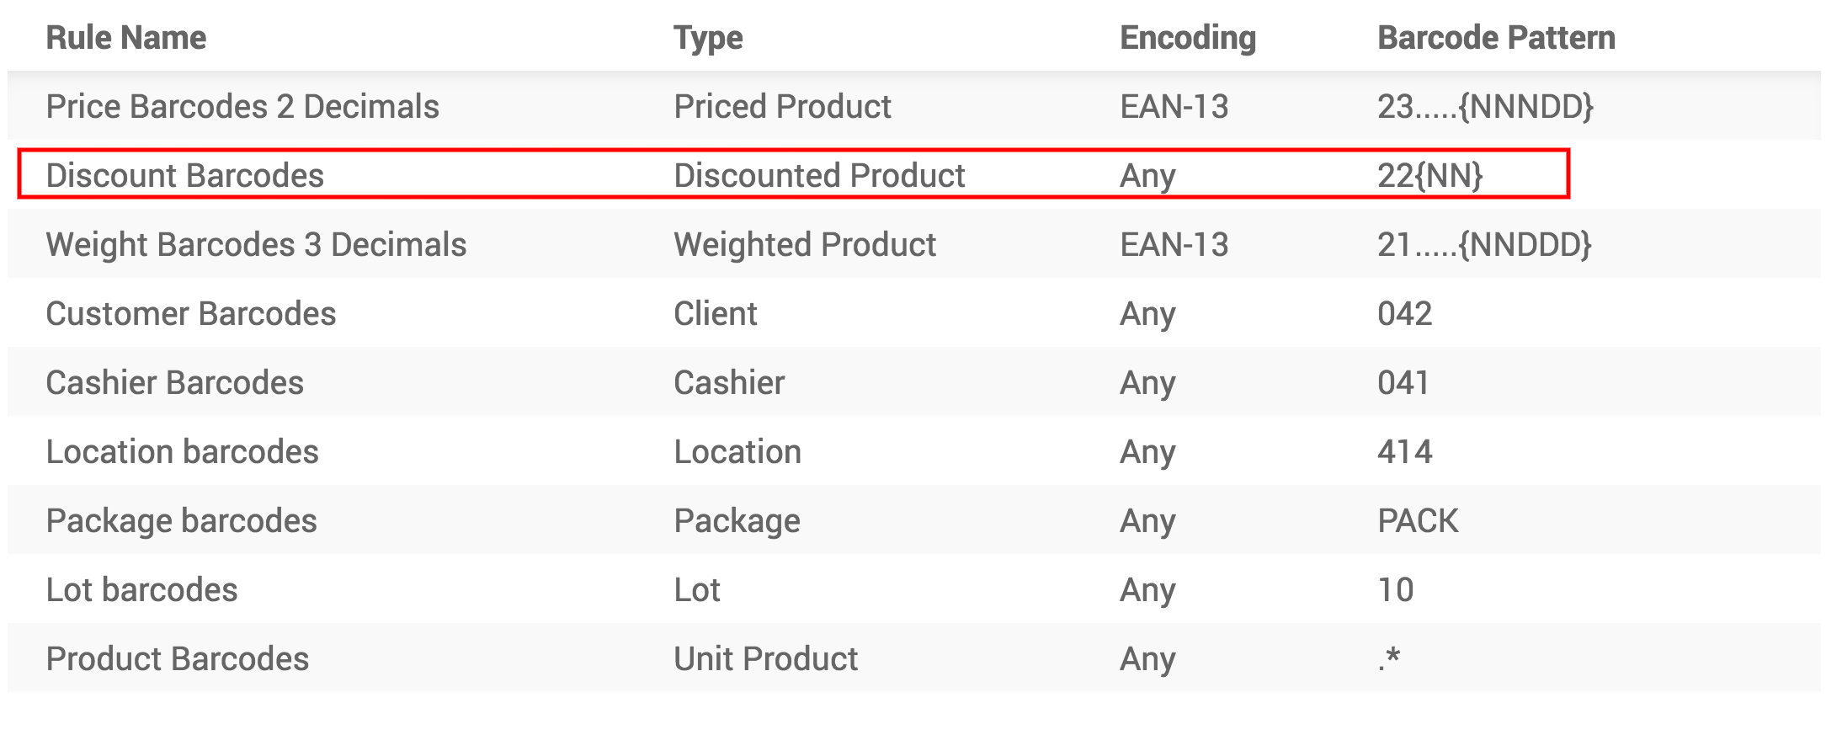Select the Discount Barcodes rule row
This screenshot has width=1826, height=735.
[x=185, y=176]
